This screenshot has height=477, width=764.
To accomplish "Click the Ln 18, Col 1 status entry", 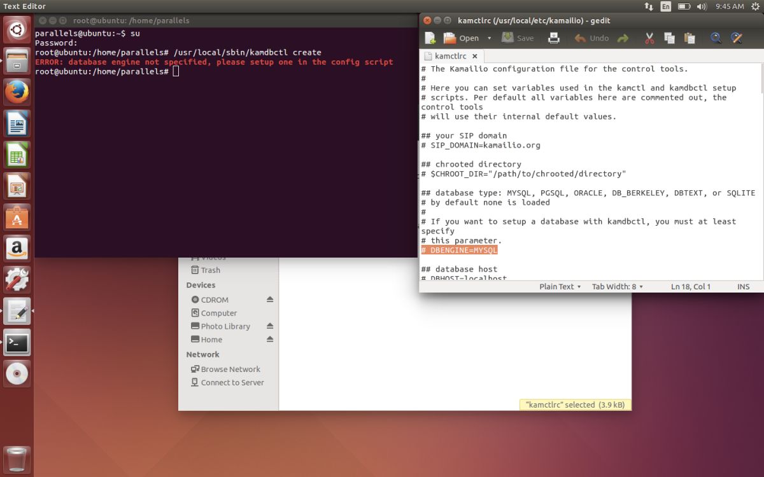I will click(691, 287).
